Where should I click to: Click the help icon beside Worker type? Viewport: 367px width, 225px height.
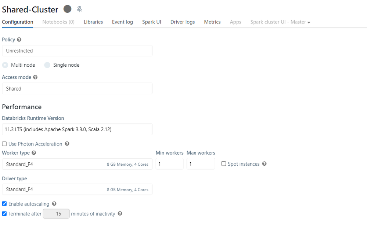click(34, 153)
